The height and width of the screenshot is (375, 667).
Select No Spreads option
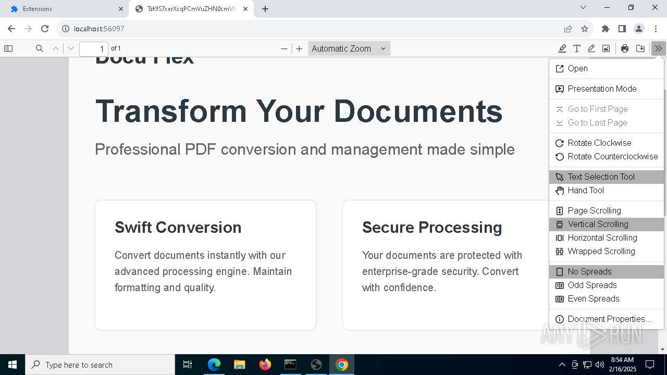(x=607, y=271)
